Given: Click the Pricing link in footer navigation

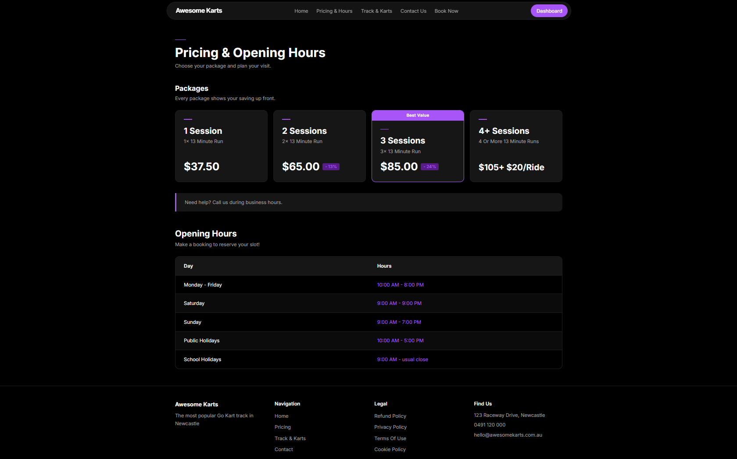Looking at the screenshot, I should tap(283, 427).
